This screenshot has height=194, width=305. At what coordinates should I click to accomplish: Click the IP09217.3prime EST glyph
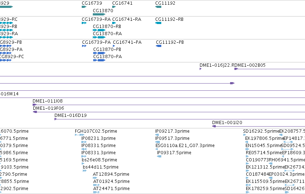[157, 135]
